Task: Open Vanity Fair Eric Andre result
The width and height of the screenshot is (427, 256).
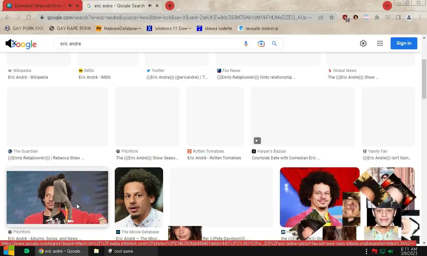Action: click(x=387, y=158)
